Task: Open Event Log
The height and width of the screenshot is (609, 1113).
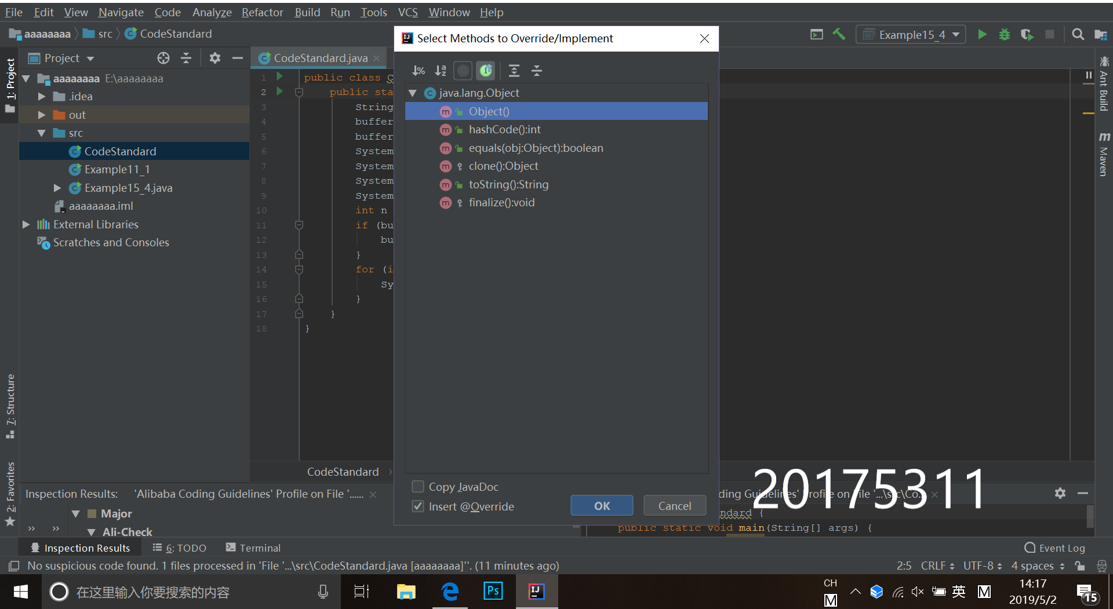Action: click(1054, 548)
